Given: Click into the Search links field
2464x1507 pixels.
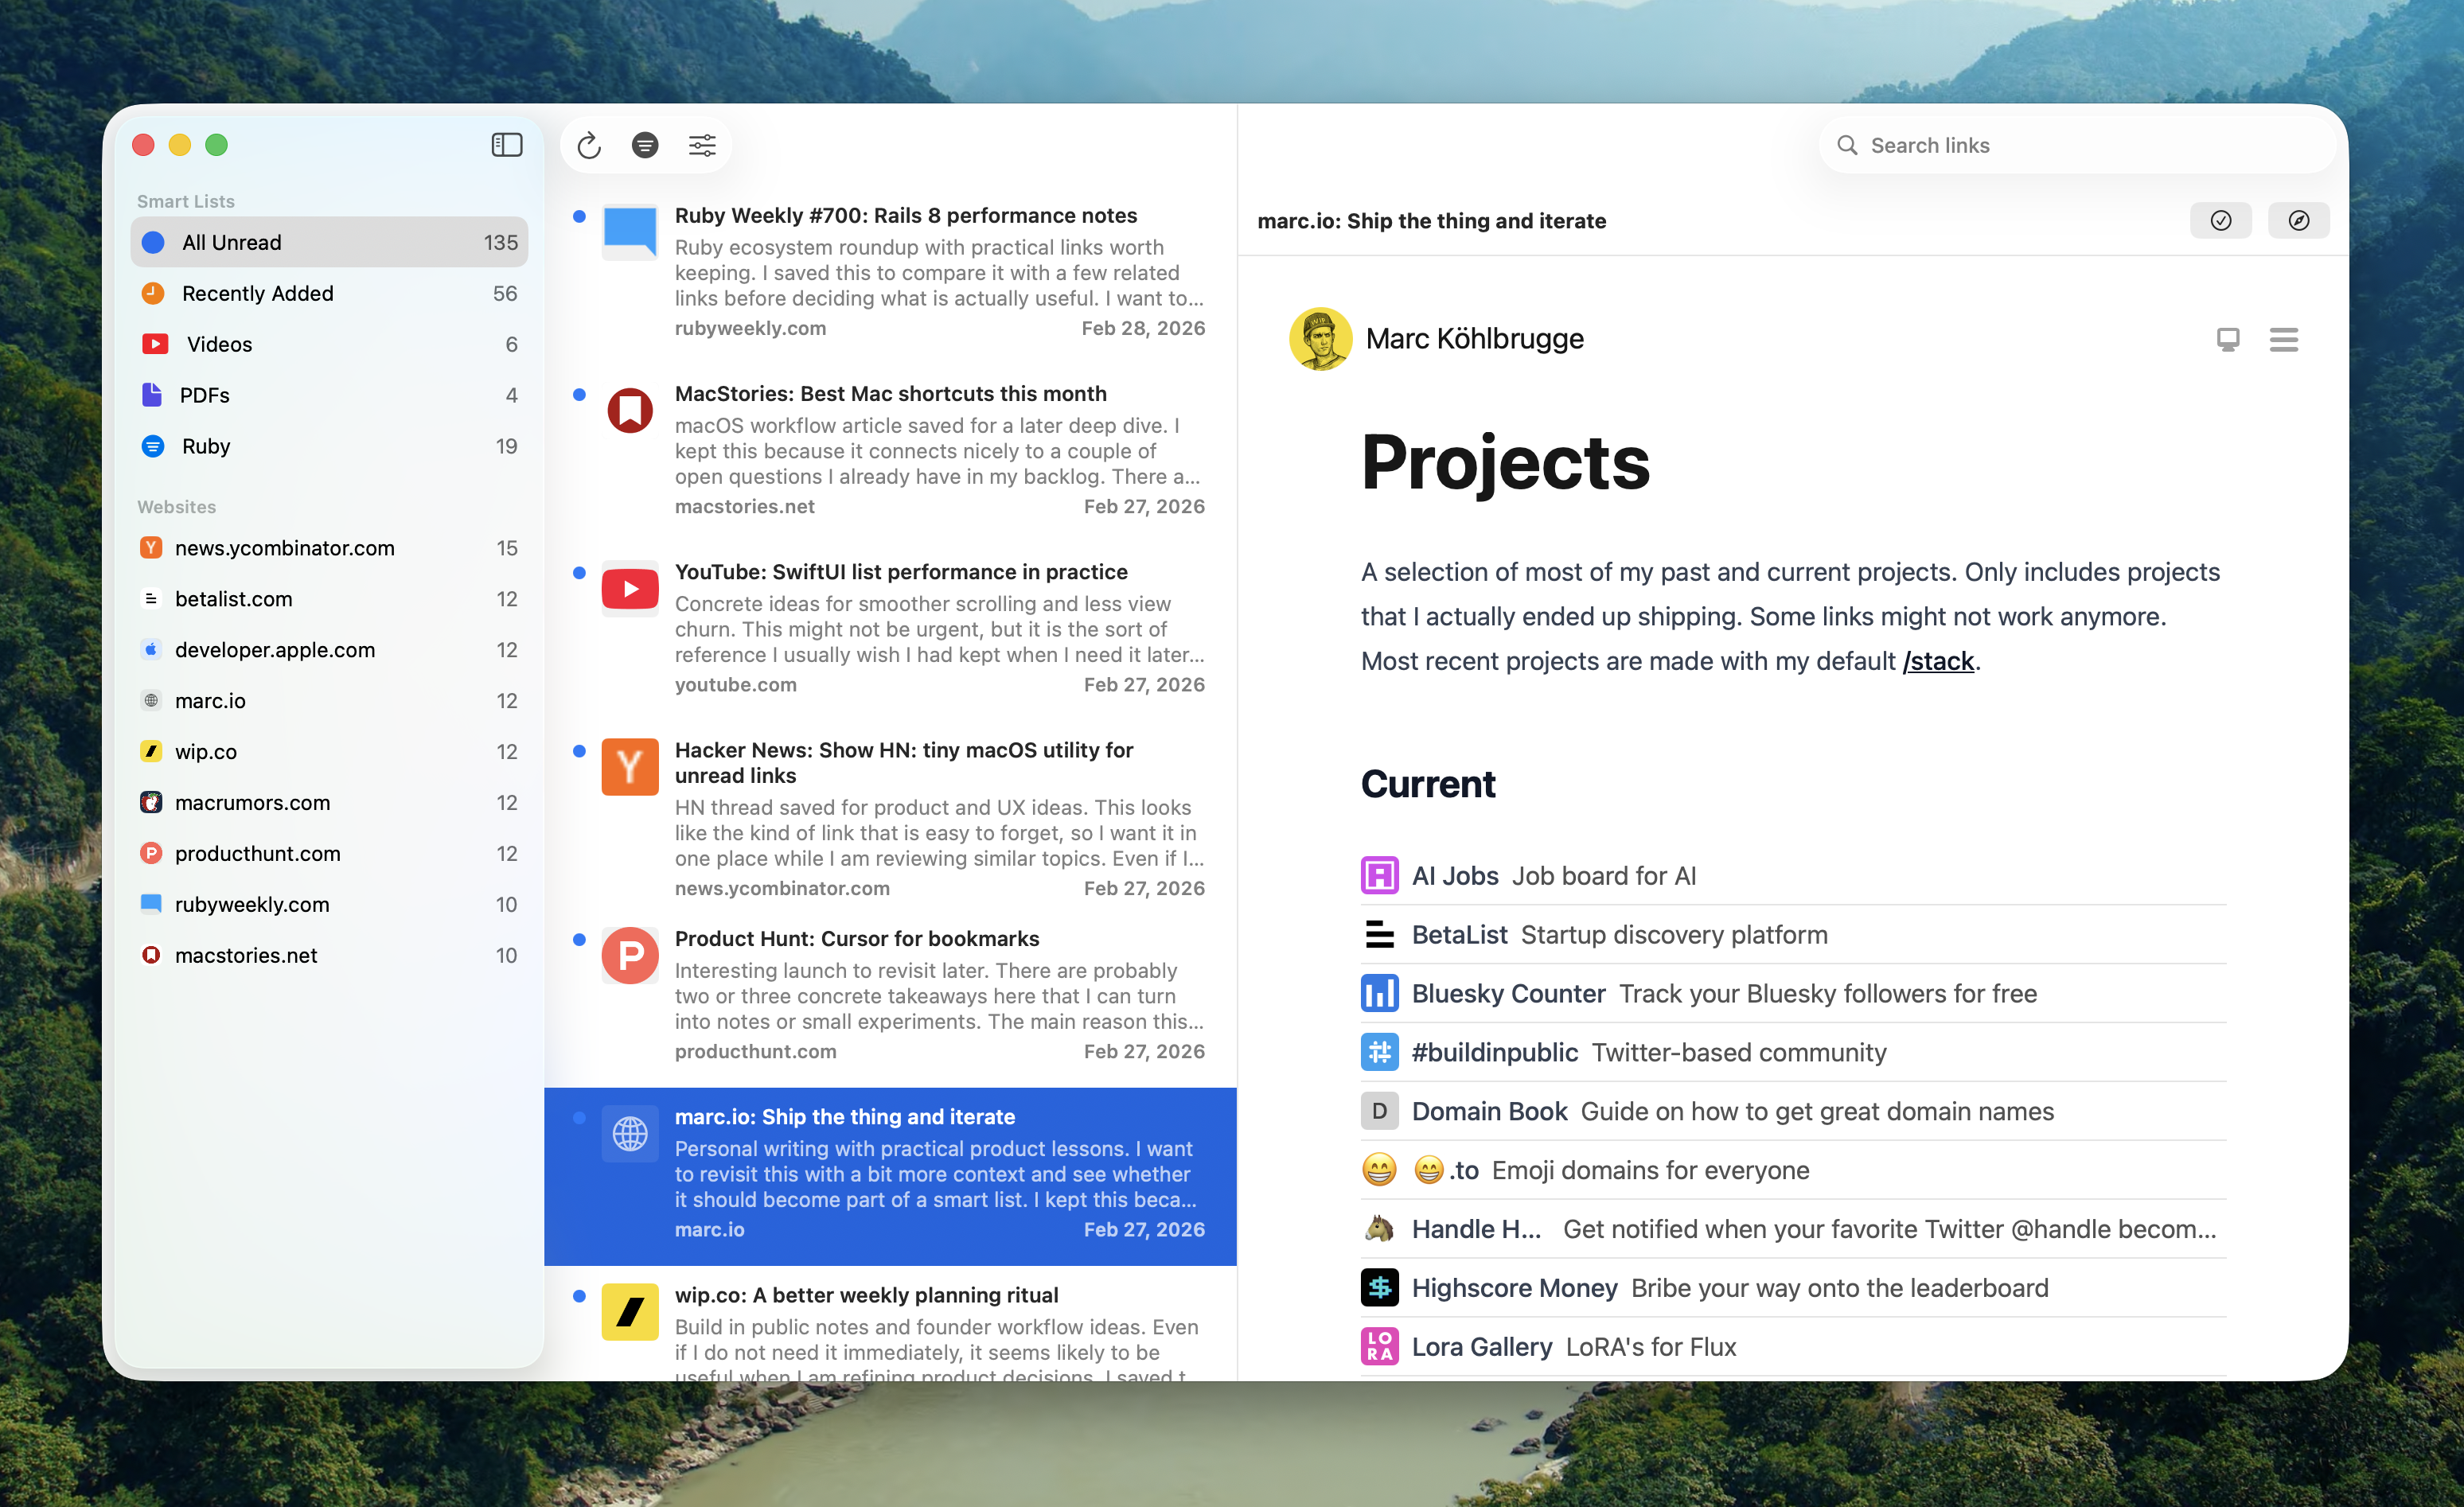Looking at the screenshot, I should pos(2077,145).
